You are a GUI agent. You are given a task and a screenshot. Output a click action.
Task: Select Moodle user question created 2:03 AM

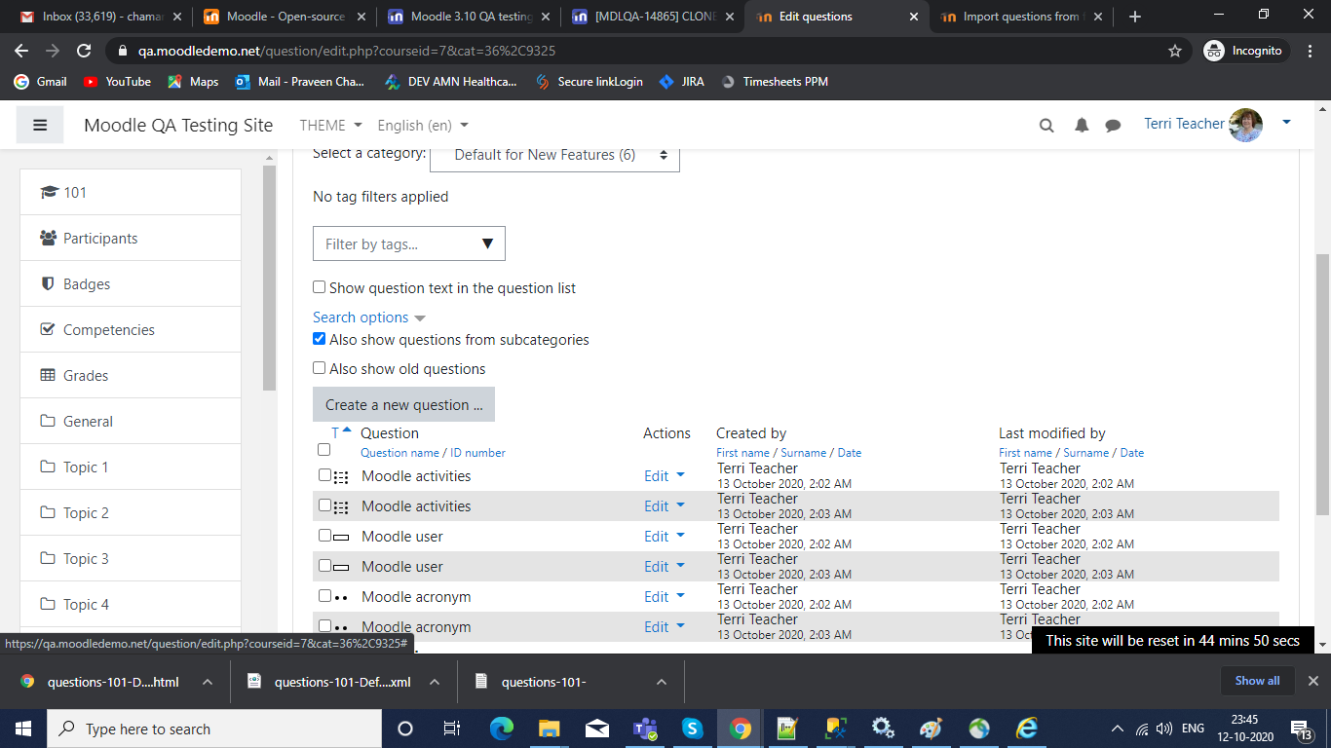(x=324, y=566)
